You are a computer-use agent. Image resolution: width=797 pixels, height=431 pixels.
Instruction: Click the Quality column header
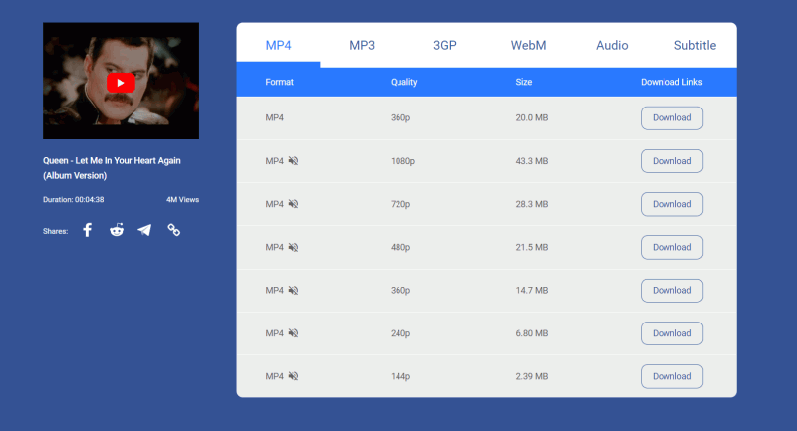click(x=404, y=82)
